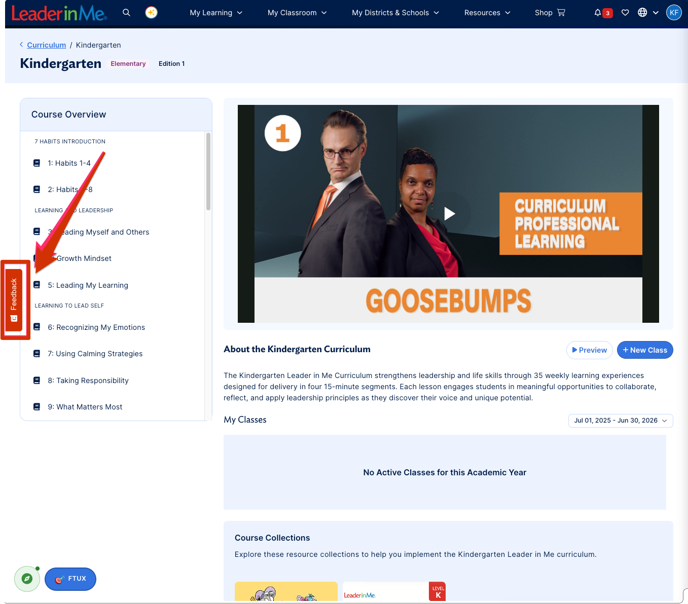Click the Course Collections heading
Viewport: 688px width, 604px height.
coord(272,538)
